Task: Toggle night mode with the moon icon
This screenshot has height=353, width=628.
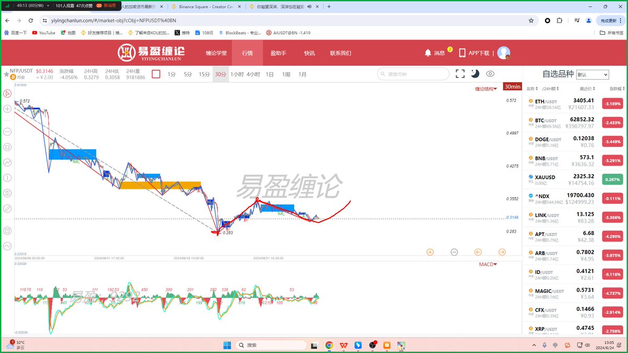Action: (x=475, y=74)
